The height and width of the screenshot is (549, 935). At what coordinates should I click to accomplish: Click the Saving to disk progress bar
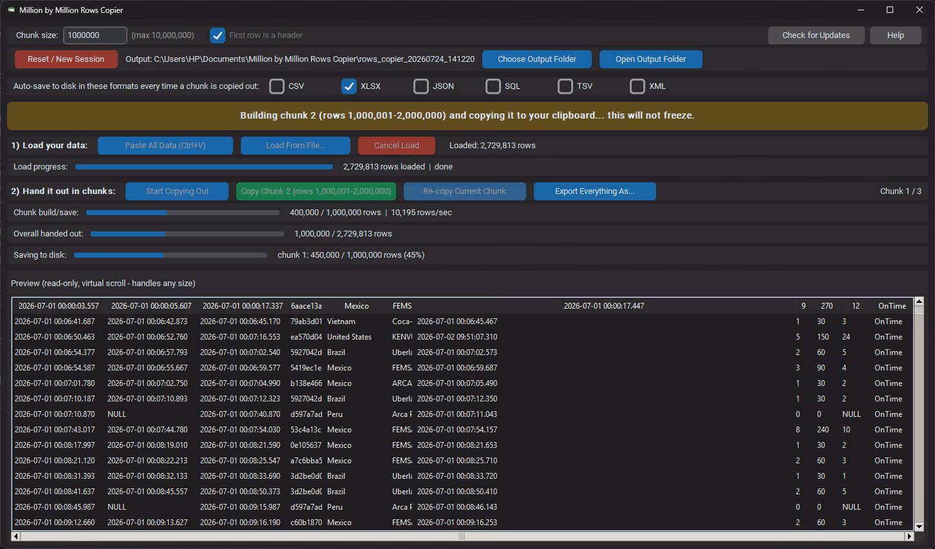171,255
